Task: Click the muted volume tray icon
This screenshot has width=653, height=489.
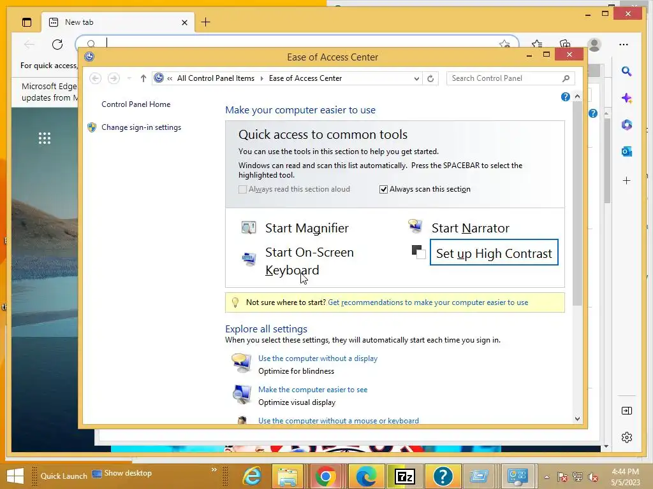Action: pyautogui.click(x=592, y=477)
